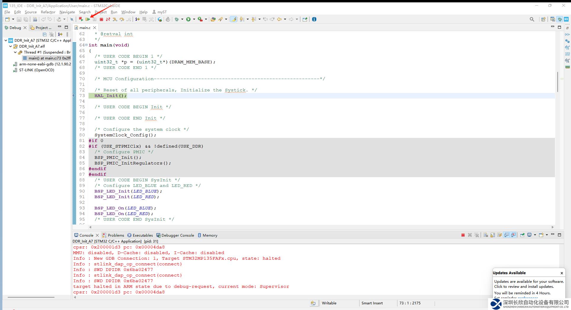Click the Terminate and Relaunch icon
This screenshot has width=571, height=310.
tap(81, 19)
